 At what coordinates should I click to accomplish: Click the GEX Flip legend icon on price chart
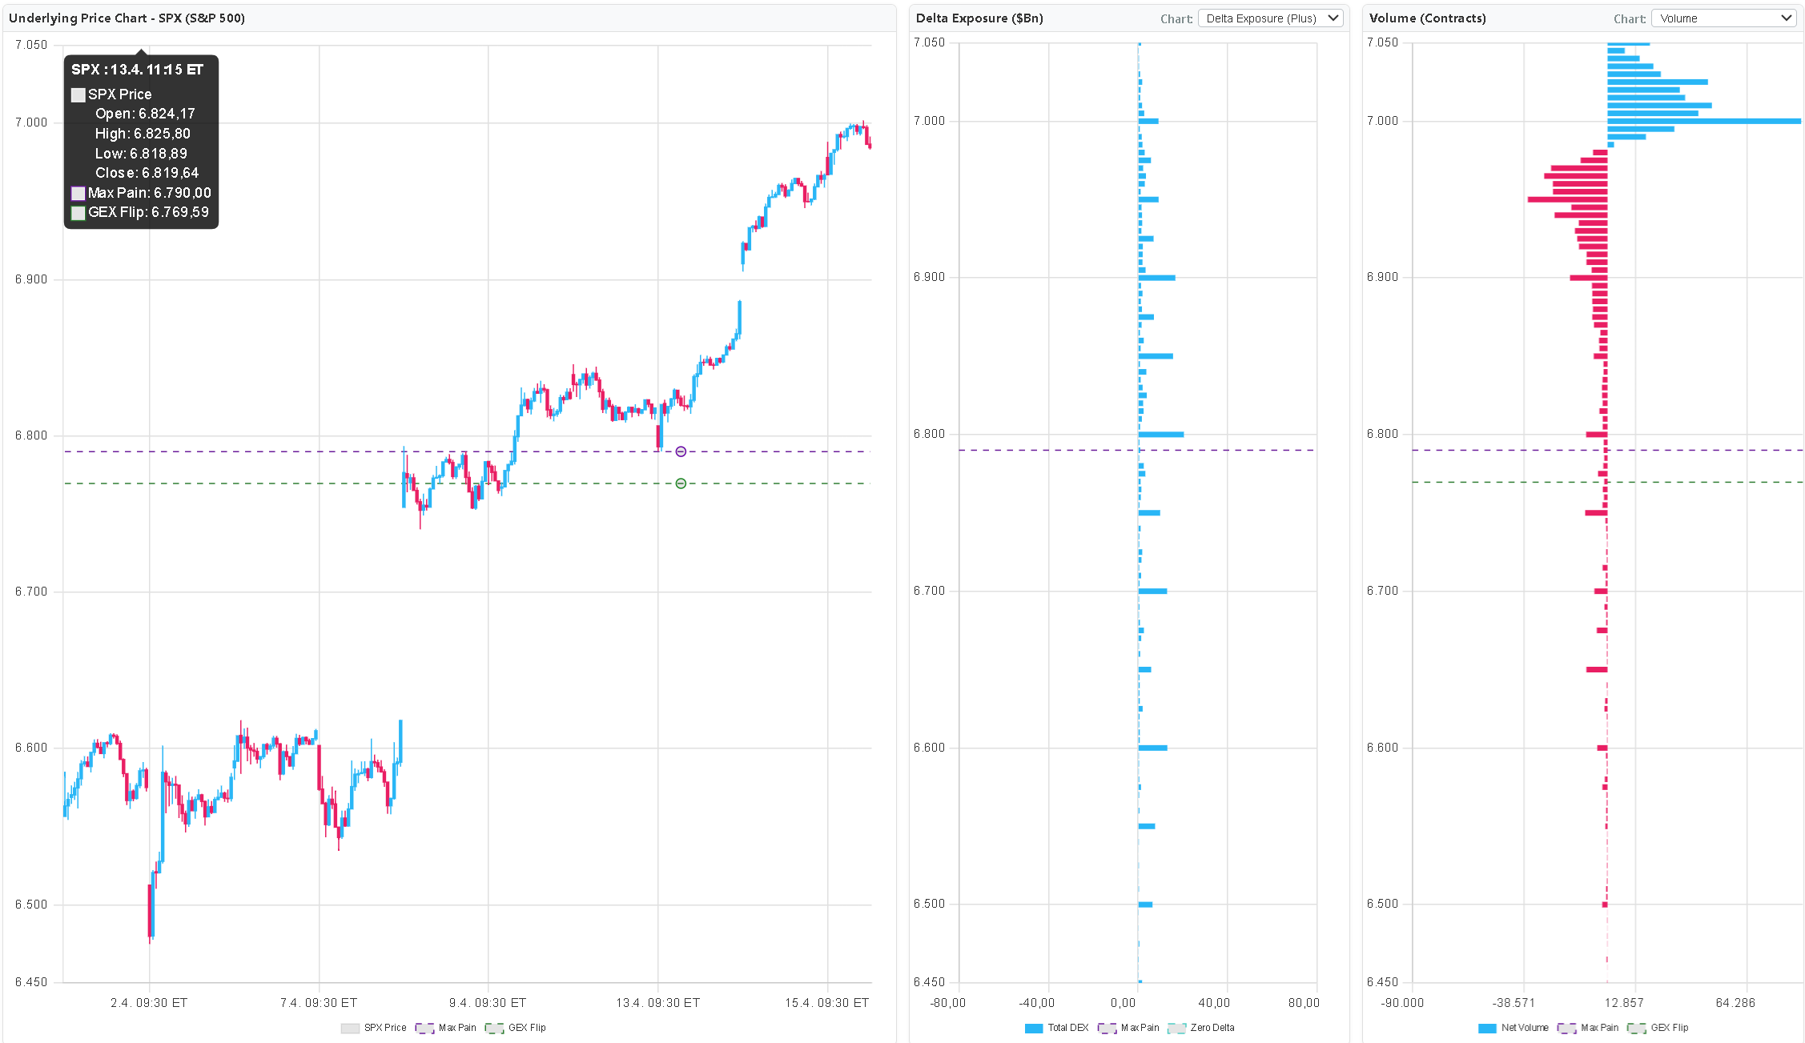(495, 1028)
